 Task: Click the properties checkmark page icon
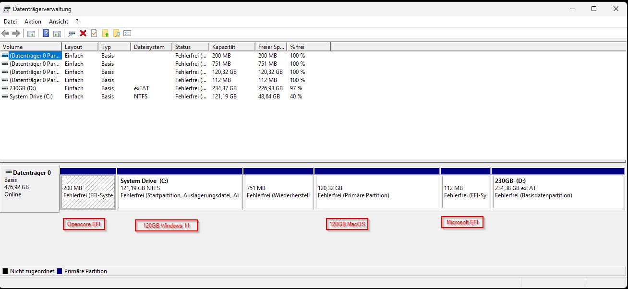94,33
